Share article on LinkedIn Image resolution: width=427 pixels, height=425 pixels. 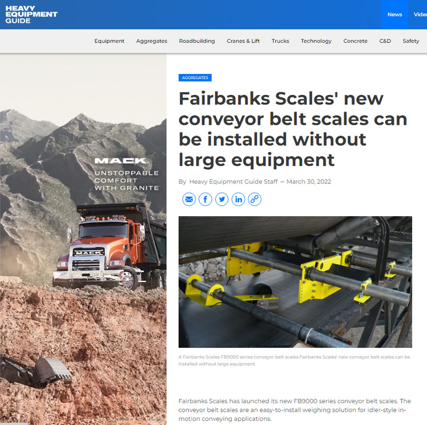[238, 199]
